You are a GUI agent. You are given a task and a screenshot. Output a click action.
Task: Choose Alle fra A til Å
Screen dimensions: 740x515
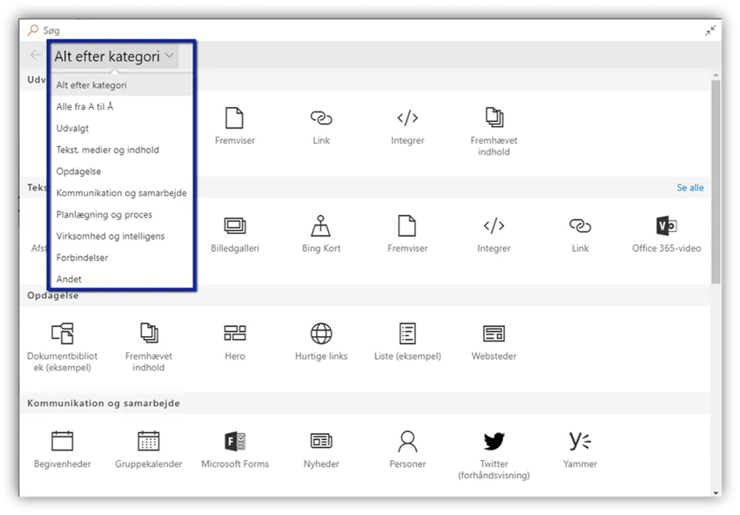(122, 107)
